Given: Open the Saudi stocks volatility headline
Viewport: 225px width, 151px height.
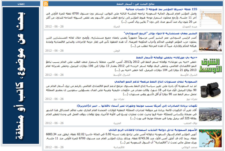Looking at the screenshot, I should [153, 130].
